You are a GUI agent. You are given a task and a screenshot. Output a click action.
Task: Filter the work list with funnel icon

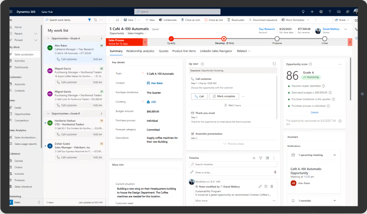[x=90, y=20]
